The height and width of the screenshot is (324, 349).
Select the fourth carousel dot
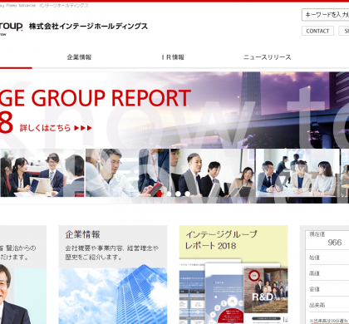(188, 194)
